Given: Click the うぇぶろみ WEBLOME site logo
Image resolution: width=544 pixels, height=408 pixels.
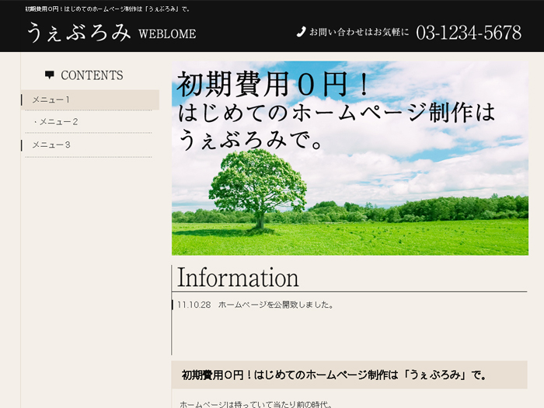Looking at the screenshot, I should pos(112,33).
